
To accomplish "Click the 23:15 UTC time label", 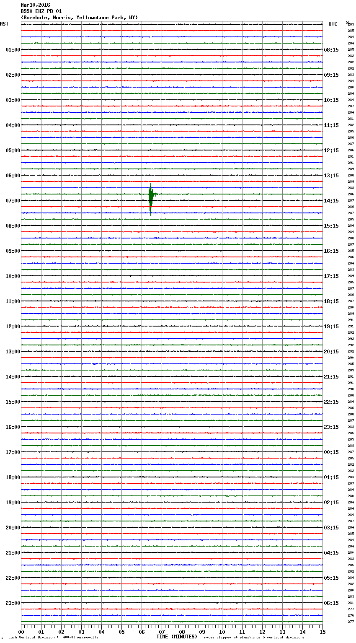I will [331, 427].
